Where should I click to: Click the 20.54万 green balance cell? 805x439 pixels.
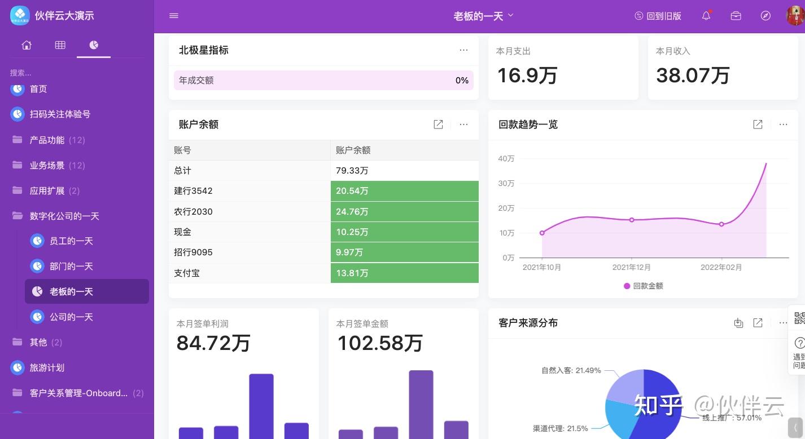[405, 191]
